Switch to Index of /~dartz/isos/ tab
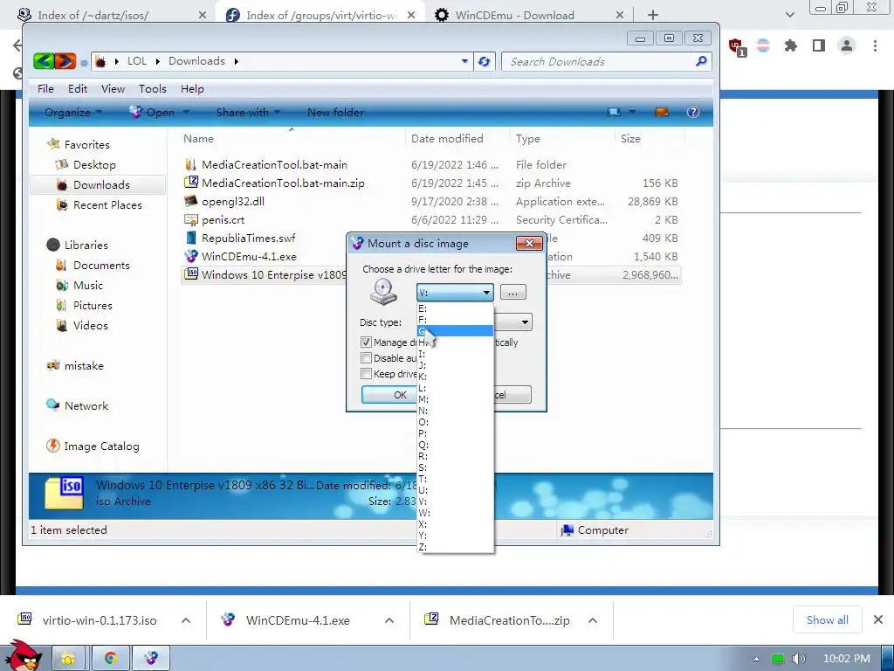 coord(93,16)
